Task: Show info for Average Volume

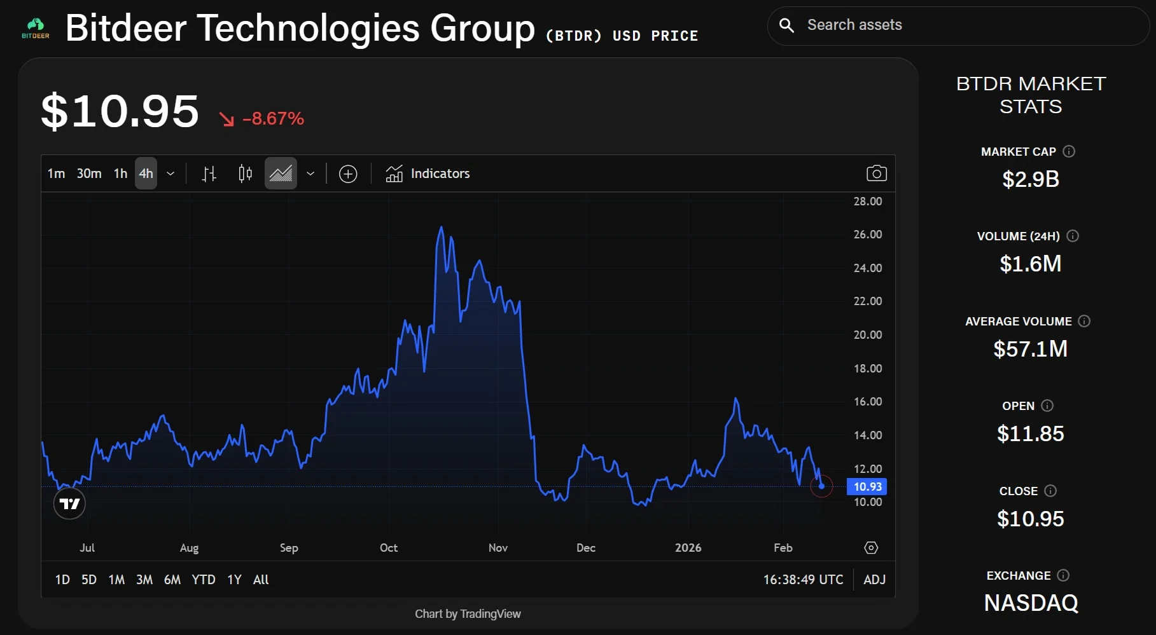Action: point(1084,321)
